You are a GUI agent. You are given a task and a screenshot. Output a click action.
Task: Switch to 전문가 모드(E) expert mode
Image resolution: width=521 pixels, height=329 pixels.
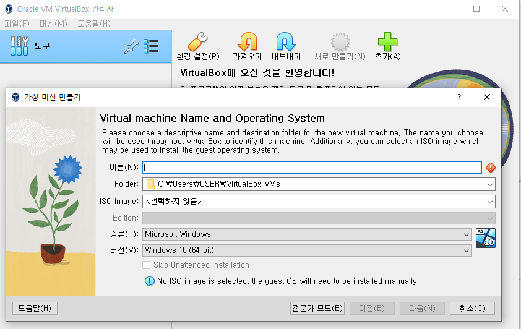[x=317, y=308]
